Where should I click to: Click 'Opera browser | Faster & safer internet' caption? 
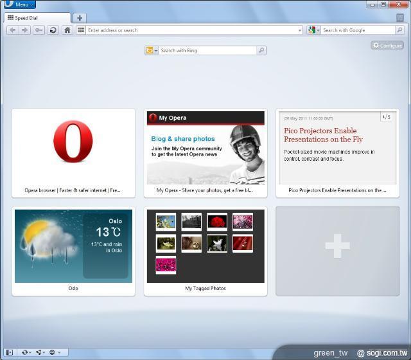[x=73, y=190]
